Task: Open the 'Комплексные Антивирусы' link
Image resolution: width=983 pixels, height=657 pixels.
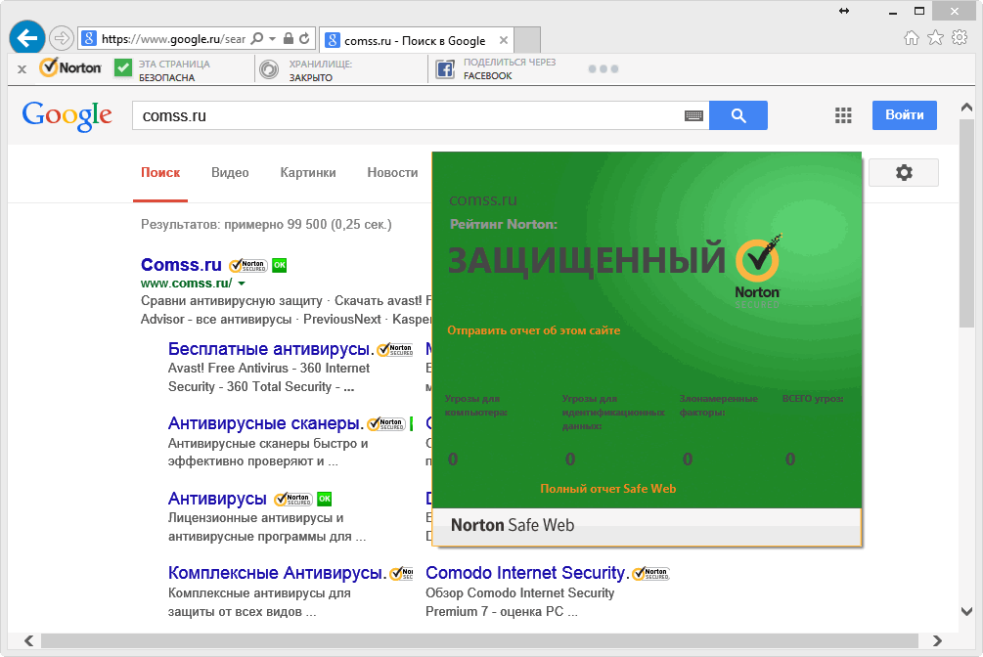Action: click(x=277, y=573)
